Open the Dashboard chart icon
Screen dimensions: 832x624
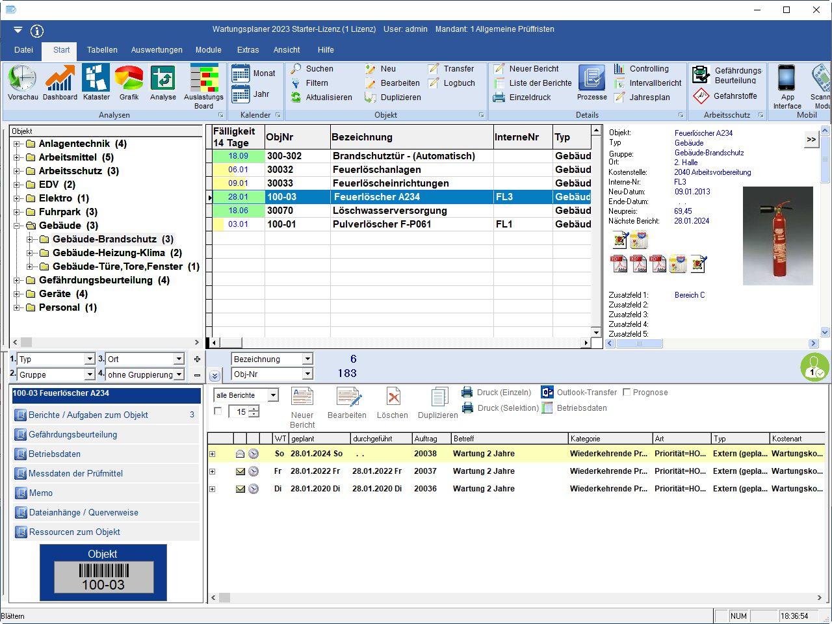(x=60, y=79)
